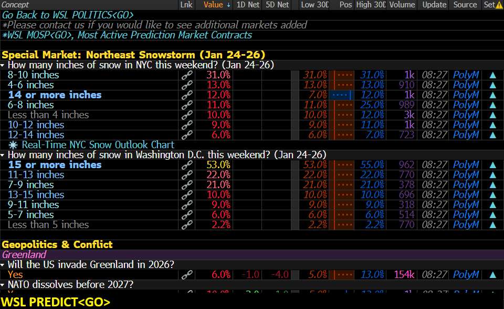Viewport: 504px width, 309px height.
Task: Open link icon for Less than 4 inches
Action: point(187,115)
